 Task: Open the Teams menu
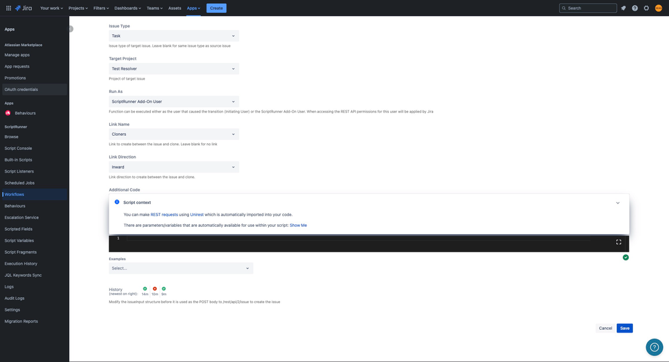(x=154, y=8)
